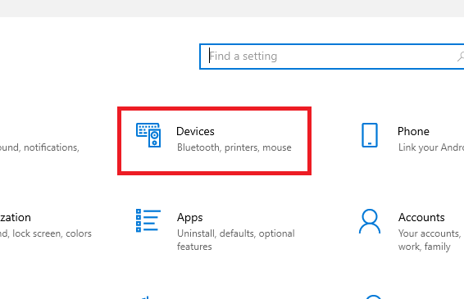The height and width of the screenshot is (299, 464).
Task: Click the Bluetooth, printers, mouse description
Action: click(234, 147)
